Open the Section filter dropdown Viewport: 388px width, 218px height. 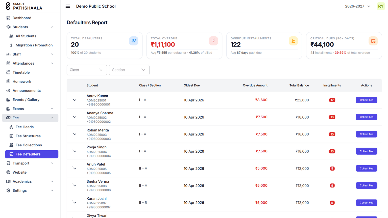(129, 70)
